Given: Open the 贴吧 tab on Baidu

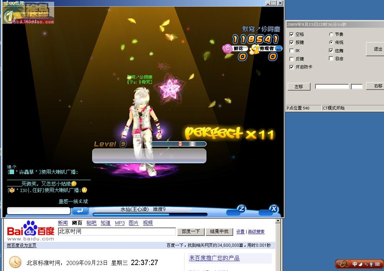Looking at the screenshot, I should coord(91,223).
